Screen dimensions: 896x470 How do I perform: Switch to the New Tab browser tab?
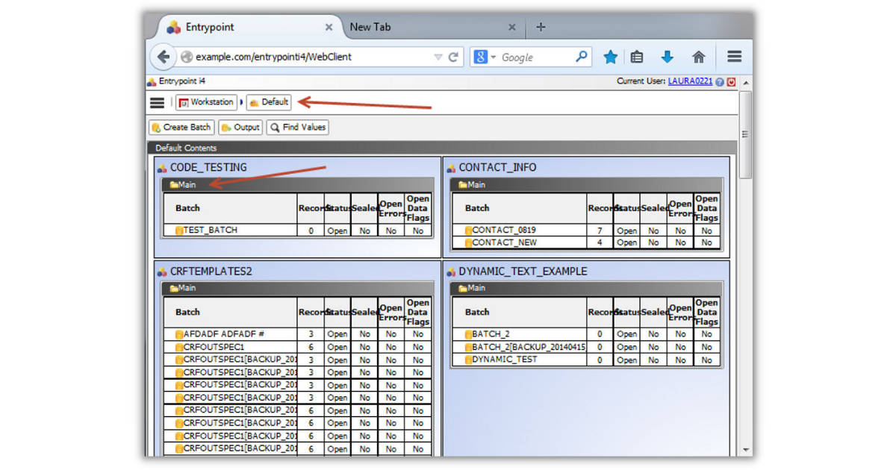pyautogui.click(x=371, y=27)
